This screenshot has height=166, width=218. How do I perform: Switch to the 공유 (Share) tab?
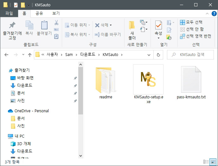click(x=39, y=14)
